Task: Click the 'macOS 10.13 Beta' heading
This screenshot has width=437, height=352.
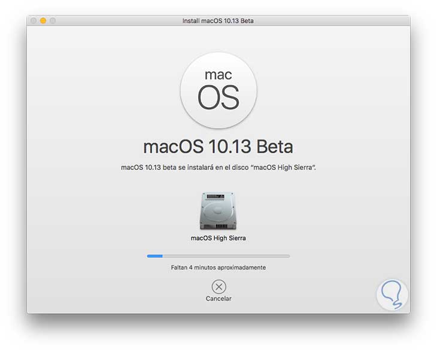Action: pyautogui.click(x=218, y=147)
